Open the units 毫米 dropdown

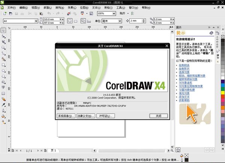click(x=120, y=21)
